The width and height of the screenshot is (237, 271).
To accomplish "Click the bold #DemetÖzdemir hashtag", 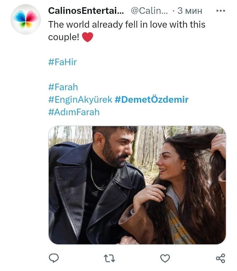I will (151, 100).
